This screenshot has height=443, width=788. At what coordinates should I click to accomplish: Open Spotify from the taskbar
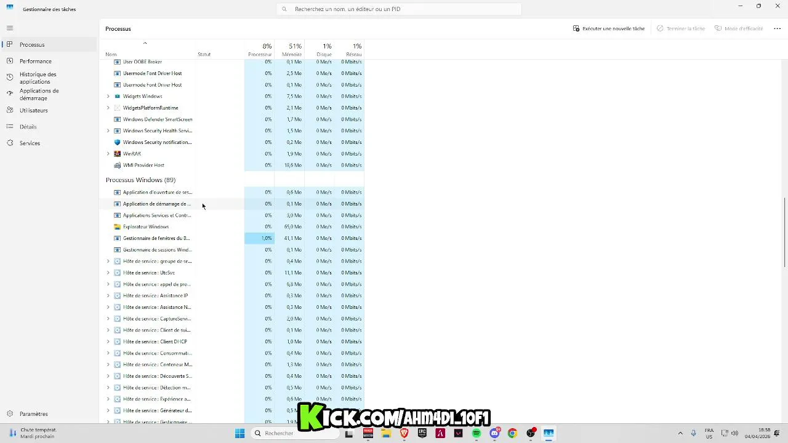(x=476, y=433)
